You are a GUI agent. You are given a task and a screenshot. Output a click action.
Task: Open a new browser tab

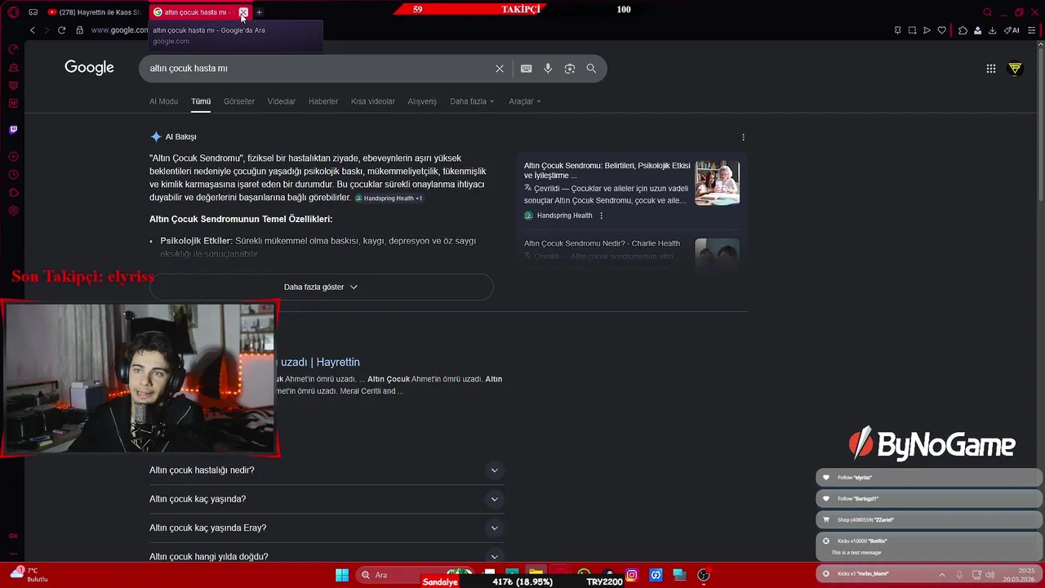click(x=259, y=12)
